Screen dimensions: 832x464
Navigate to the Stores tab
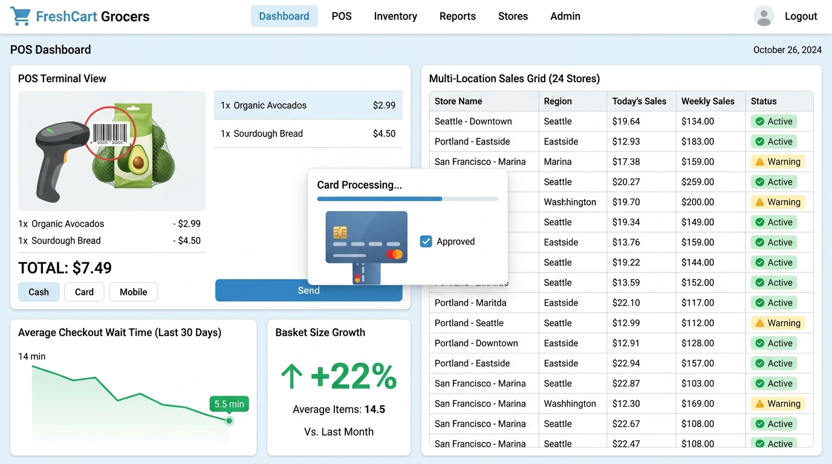tap(513, 16)
